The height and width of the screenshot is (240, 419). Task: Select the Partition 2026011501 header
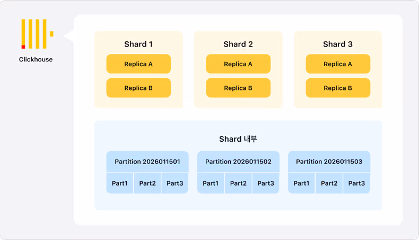click(147, 162)
